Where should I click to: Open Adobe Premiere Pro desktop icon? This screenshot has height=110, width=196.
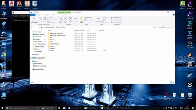(x=190, y=5)
